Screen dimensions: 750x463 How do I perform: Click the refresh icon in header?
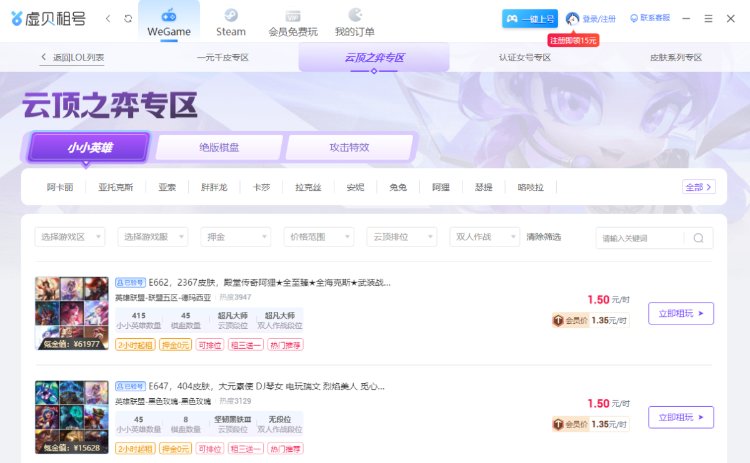[x=128, y=19]
